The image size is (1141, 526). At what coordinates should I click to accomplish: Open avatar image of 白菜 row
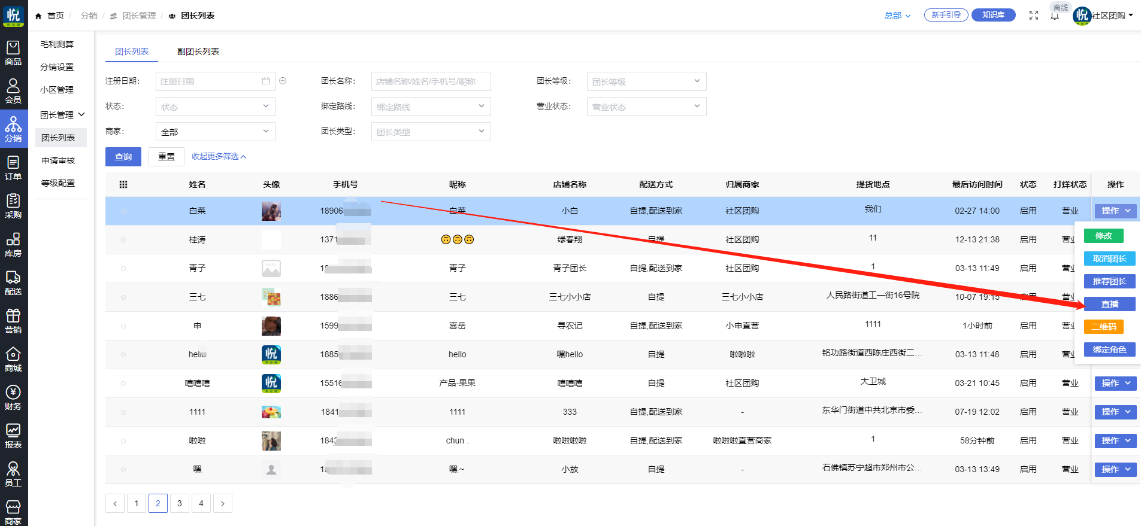pos(271,211)
